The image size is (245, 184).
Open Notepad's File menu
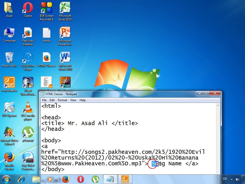(44, 100)
